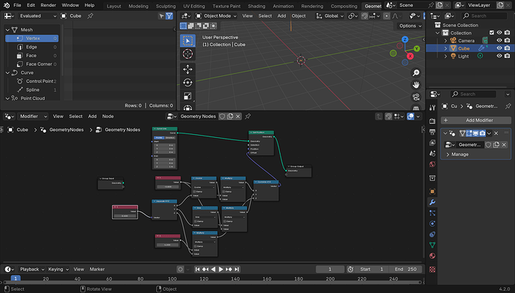Open the Tool properties tab

[x=432, y=107]
